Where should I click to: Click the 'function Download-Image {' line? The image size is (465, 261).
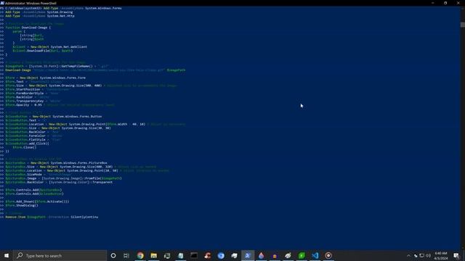28,28
